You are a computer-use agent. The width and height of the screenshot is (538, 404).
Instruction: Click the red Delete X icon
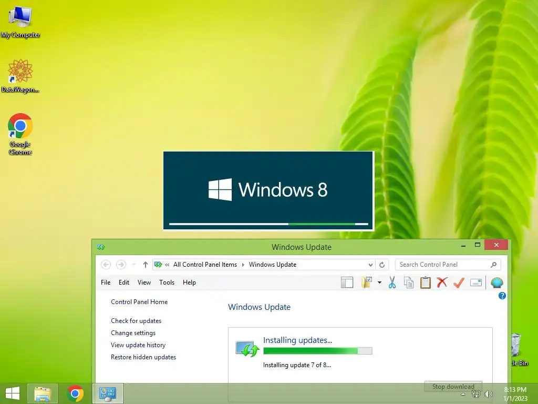tap(442, 282)
